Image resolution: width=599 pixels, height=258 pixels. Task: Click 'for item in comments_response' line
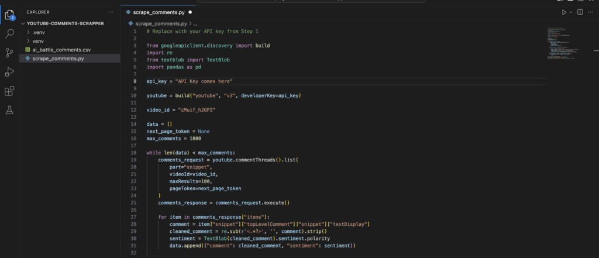pos(214,217)
